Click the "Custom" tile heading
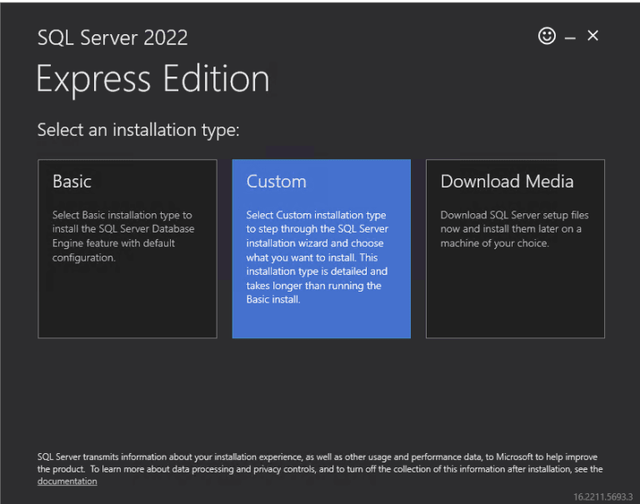 coord(276,182)
